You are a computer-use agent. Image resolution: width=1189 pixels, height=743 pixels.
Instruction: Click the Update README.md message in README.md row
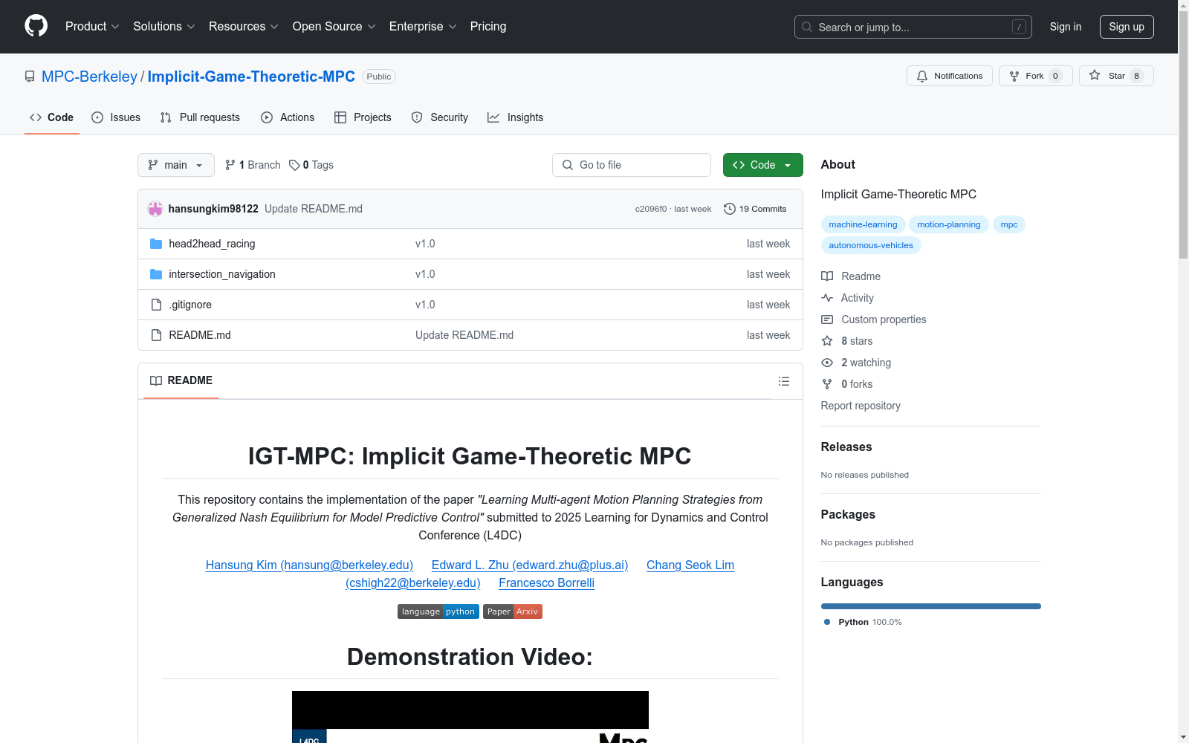click(x=464, y=335)
